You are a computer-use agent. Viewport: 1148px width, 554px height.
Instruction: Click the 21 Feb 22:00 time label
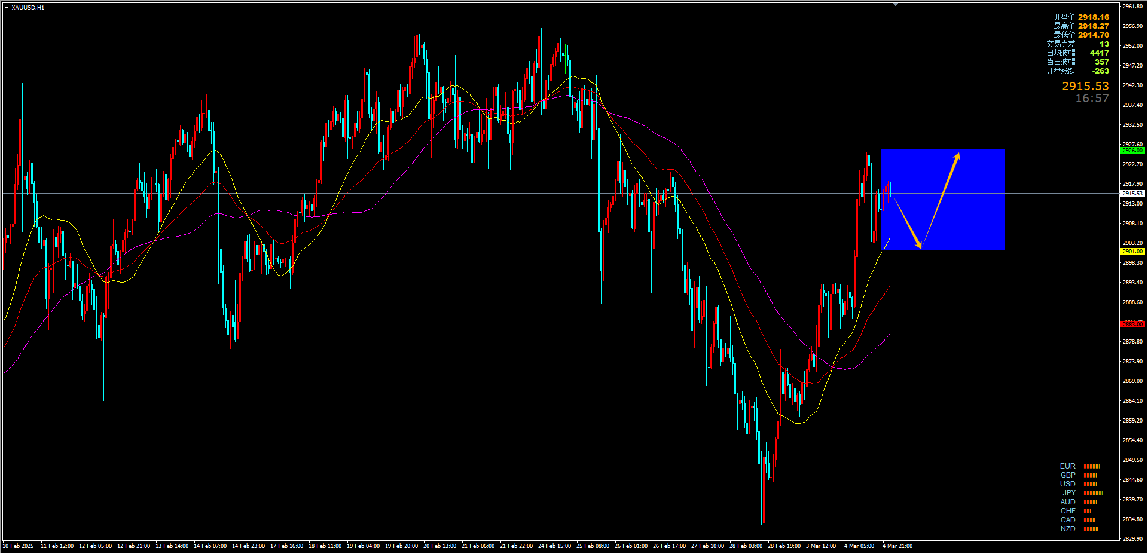517,546
